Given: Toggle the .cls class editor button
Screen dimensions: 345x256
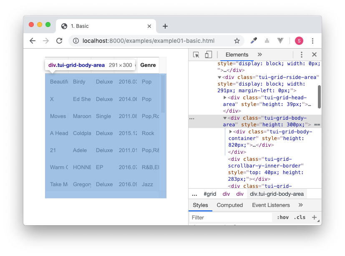Looking at the screenshot, I should click(x=300, y=217).
